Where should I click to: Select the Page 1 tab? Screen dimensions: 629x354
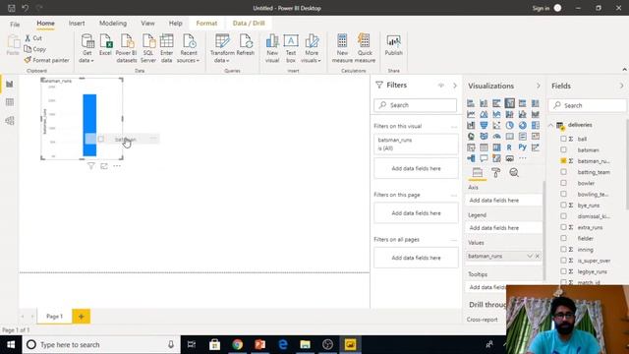55,317
